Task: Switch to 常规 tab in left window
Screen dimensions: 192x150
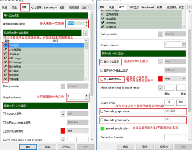Action: pyautogui.click(x=4, y=8)
